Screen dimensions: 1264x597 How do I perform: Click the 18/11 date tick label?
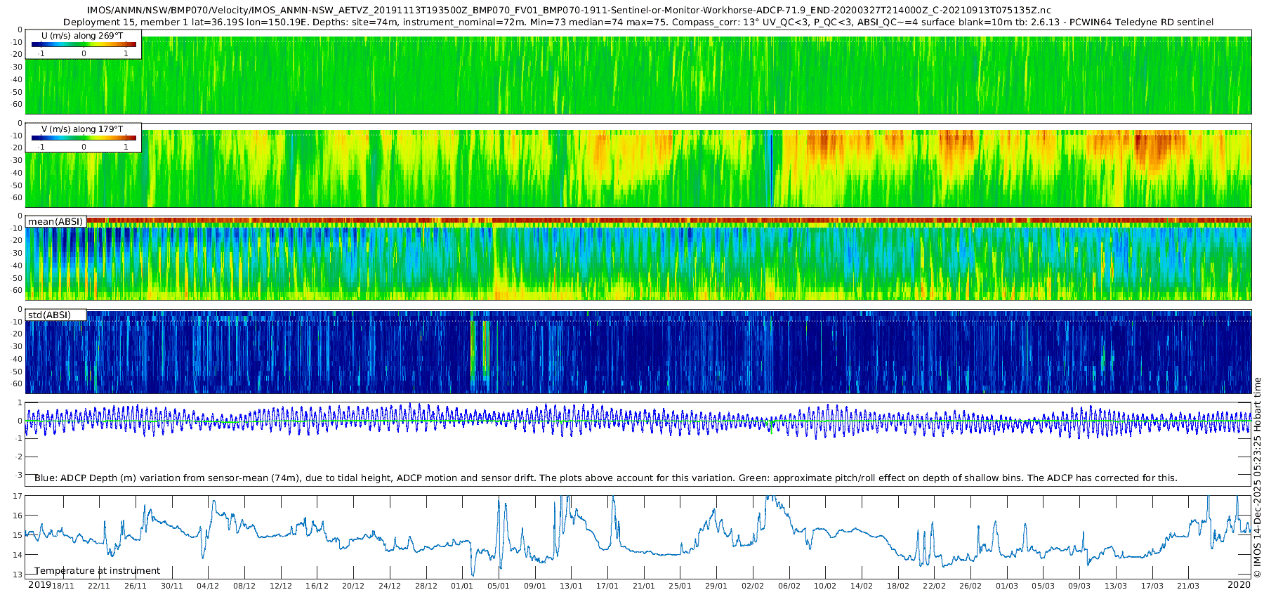click(x=62, y=586)
